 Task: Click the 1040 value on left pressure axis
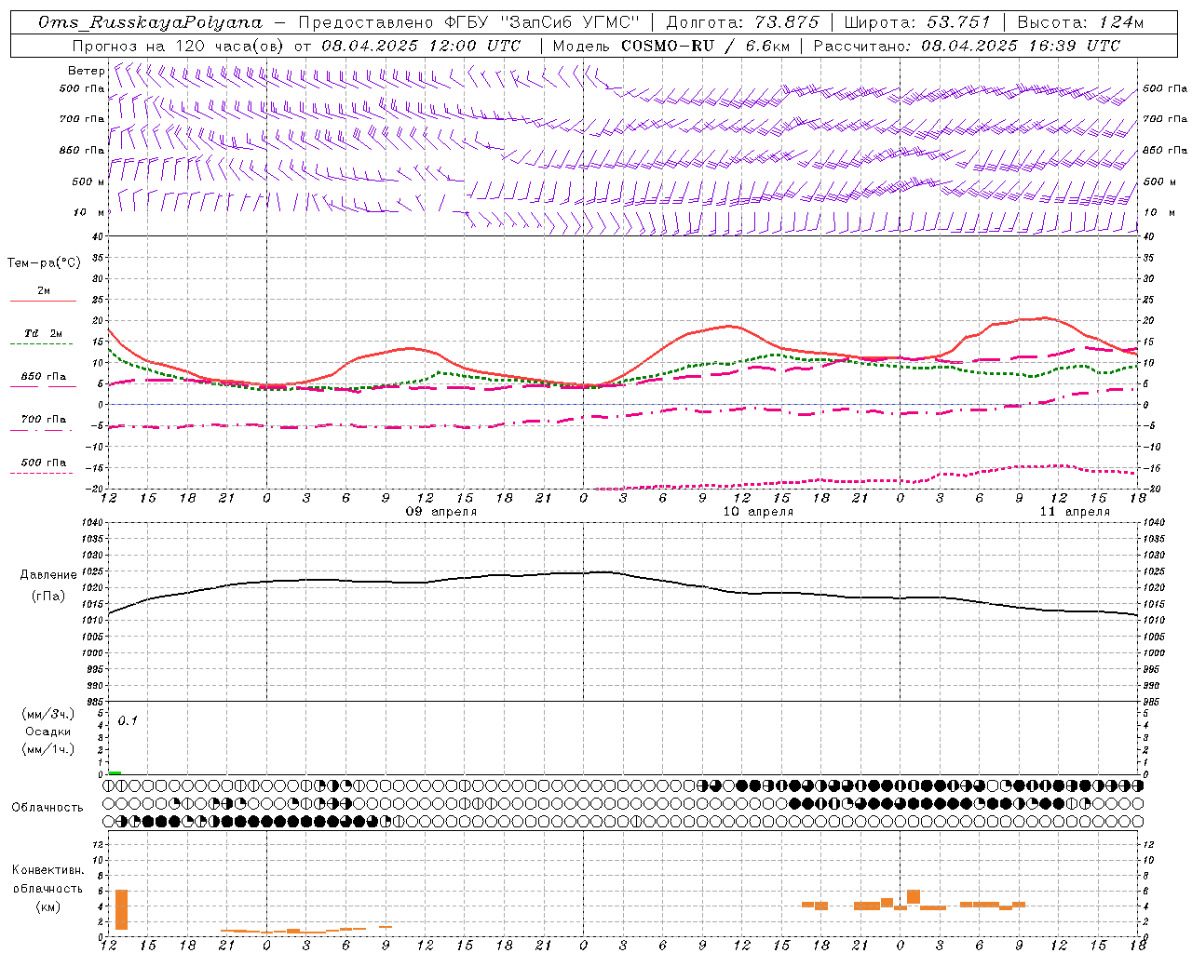92,523
